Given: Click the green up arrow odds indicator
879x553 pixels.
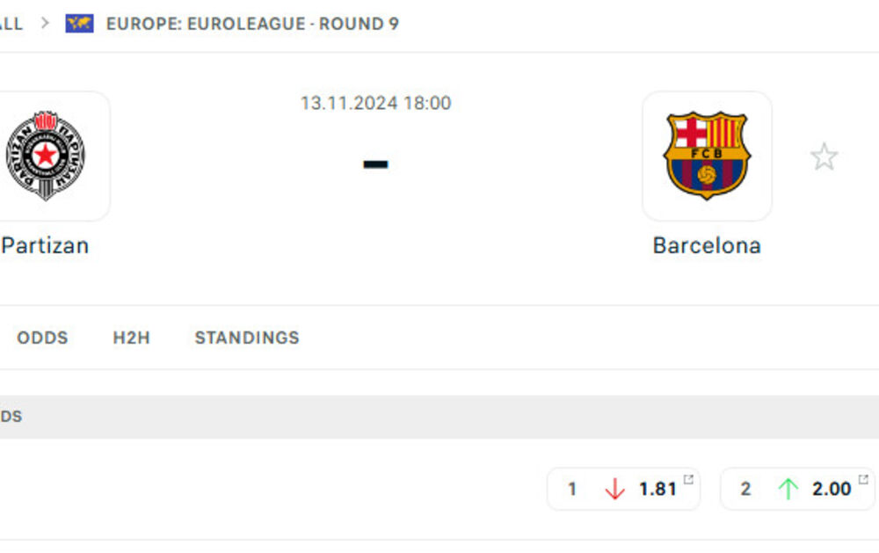Looking at the screenshot, I should click(x=788, y=489).
